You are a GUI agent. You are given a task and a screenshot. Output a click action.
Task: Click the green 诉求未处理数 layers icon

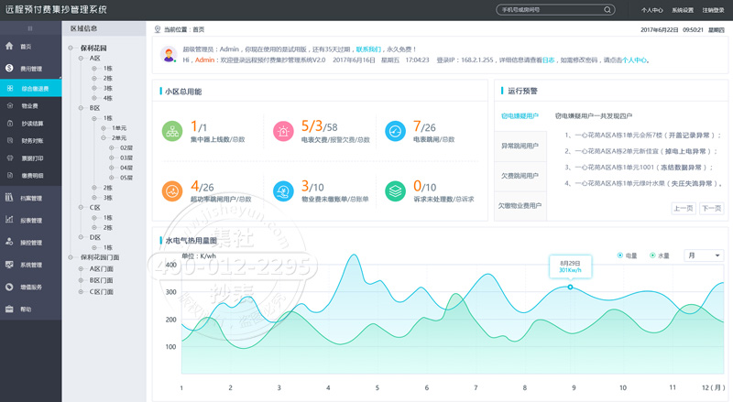pos(395,191)
